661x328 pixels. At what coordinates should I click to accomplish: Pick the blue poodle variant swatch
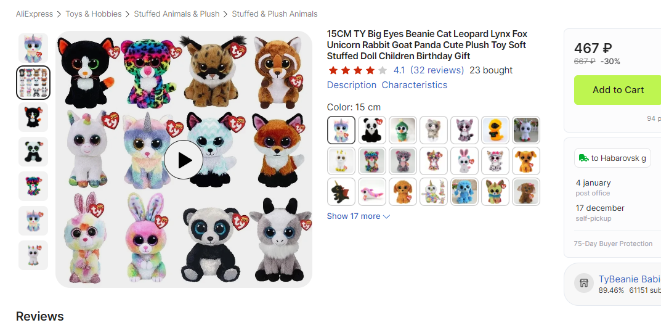click(464, 192)
